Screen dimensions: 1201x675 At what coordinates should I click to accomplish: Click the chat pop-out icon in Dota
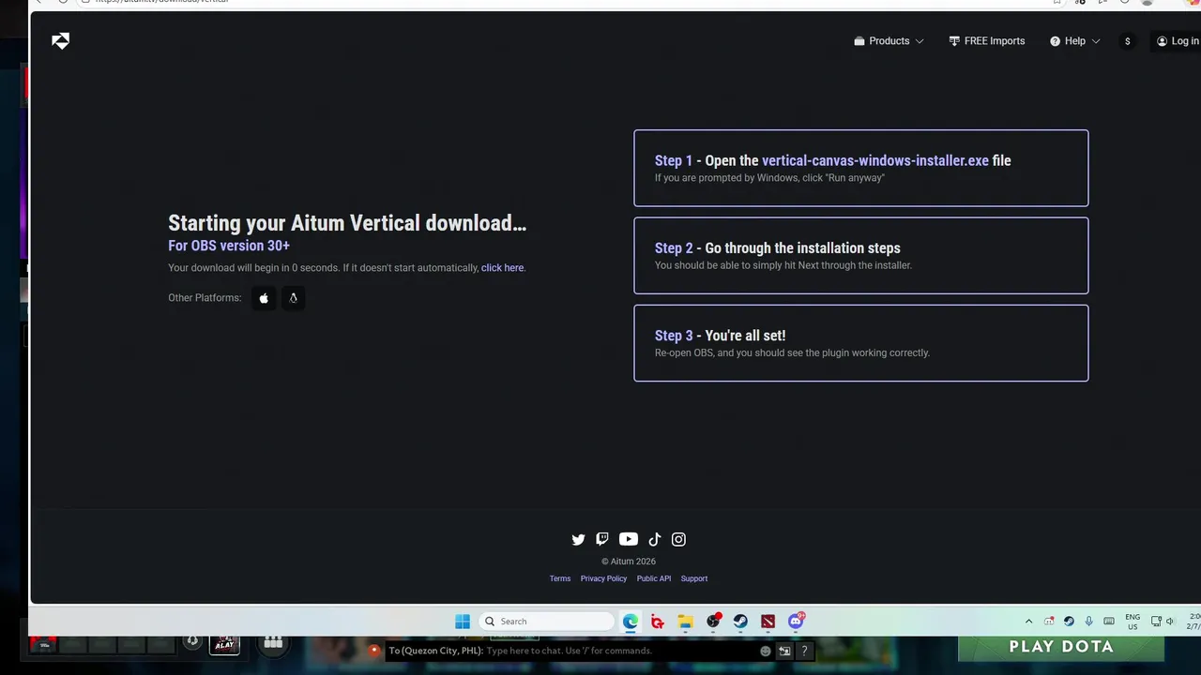(784, 651)
